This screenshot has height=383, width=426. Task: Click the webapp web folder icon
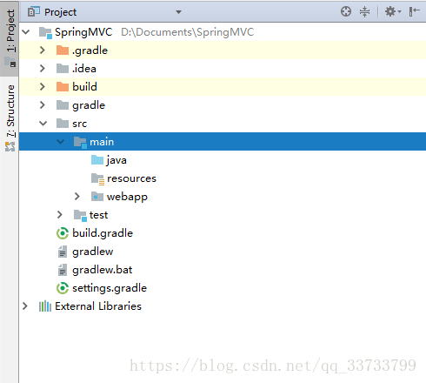[97, 197]
